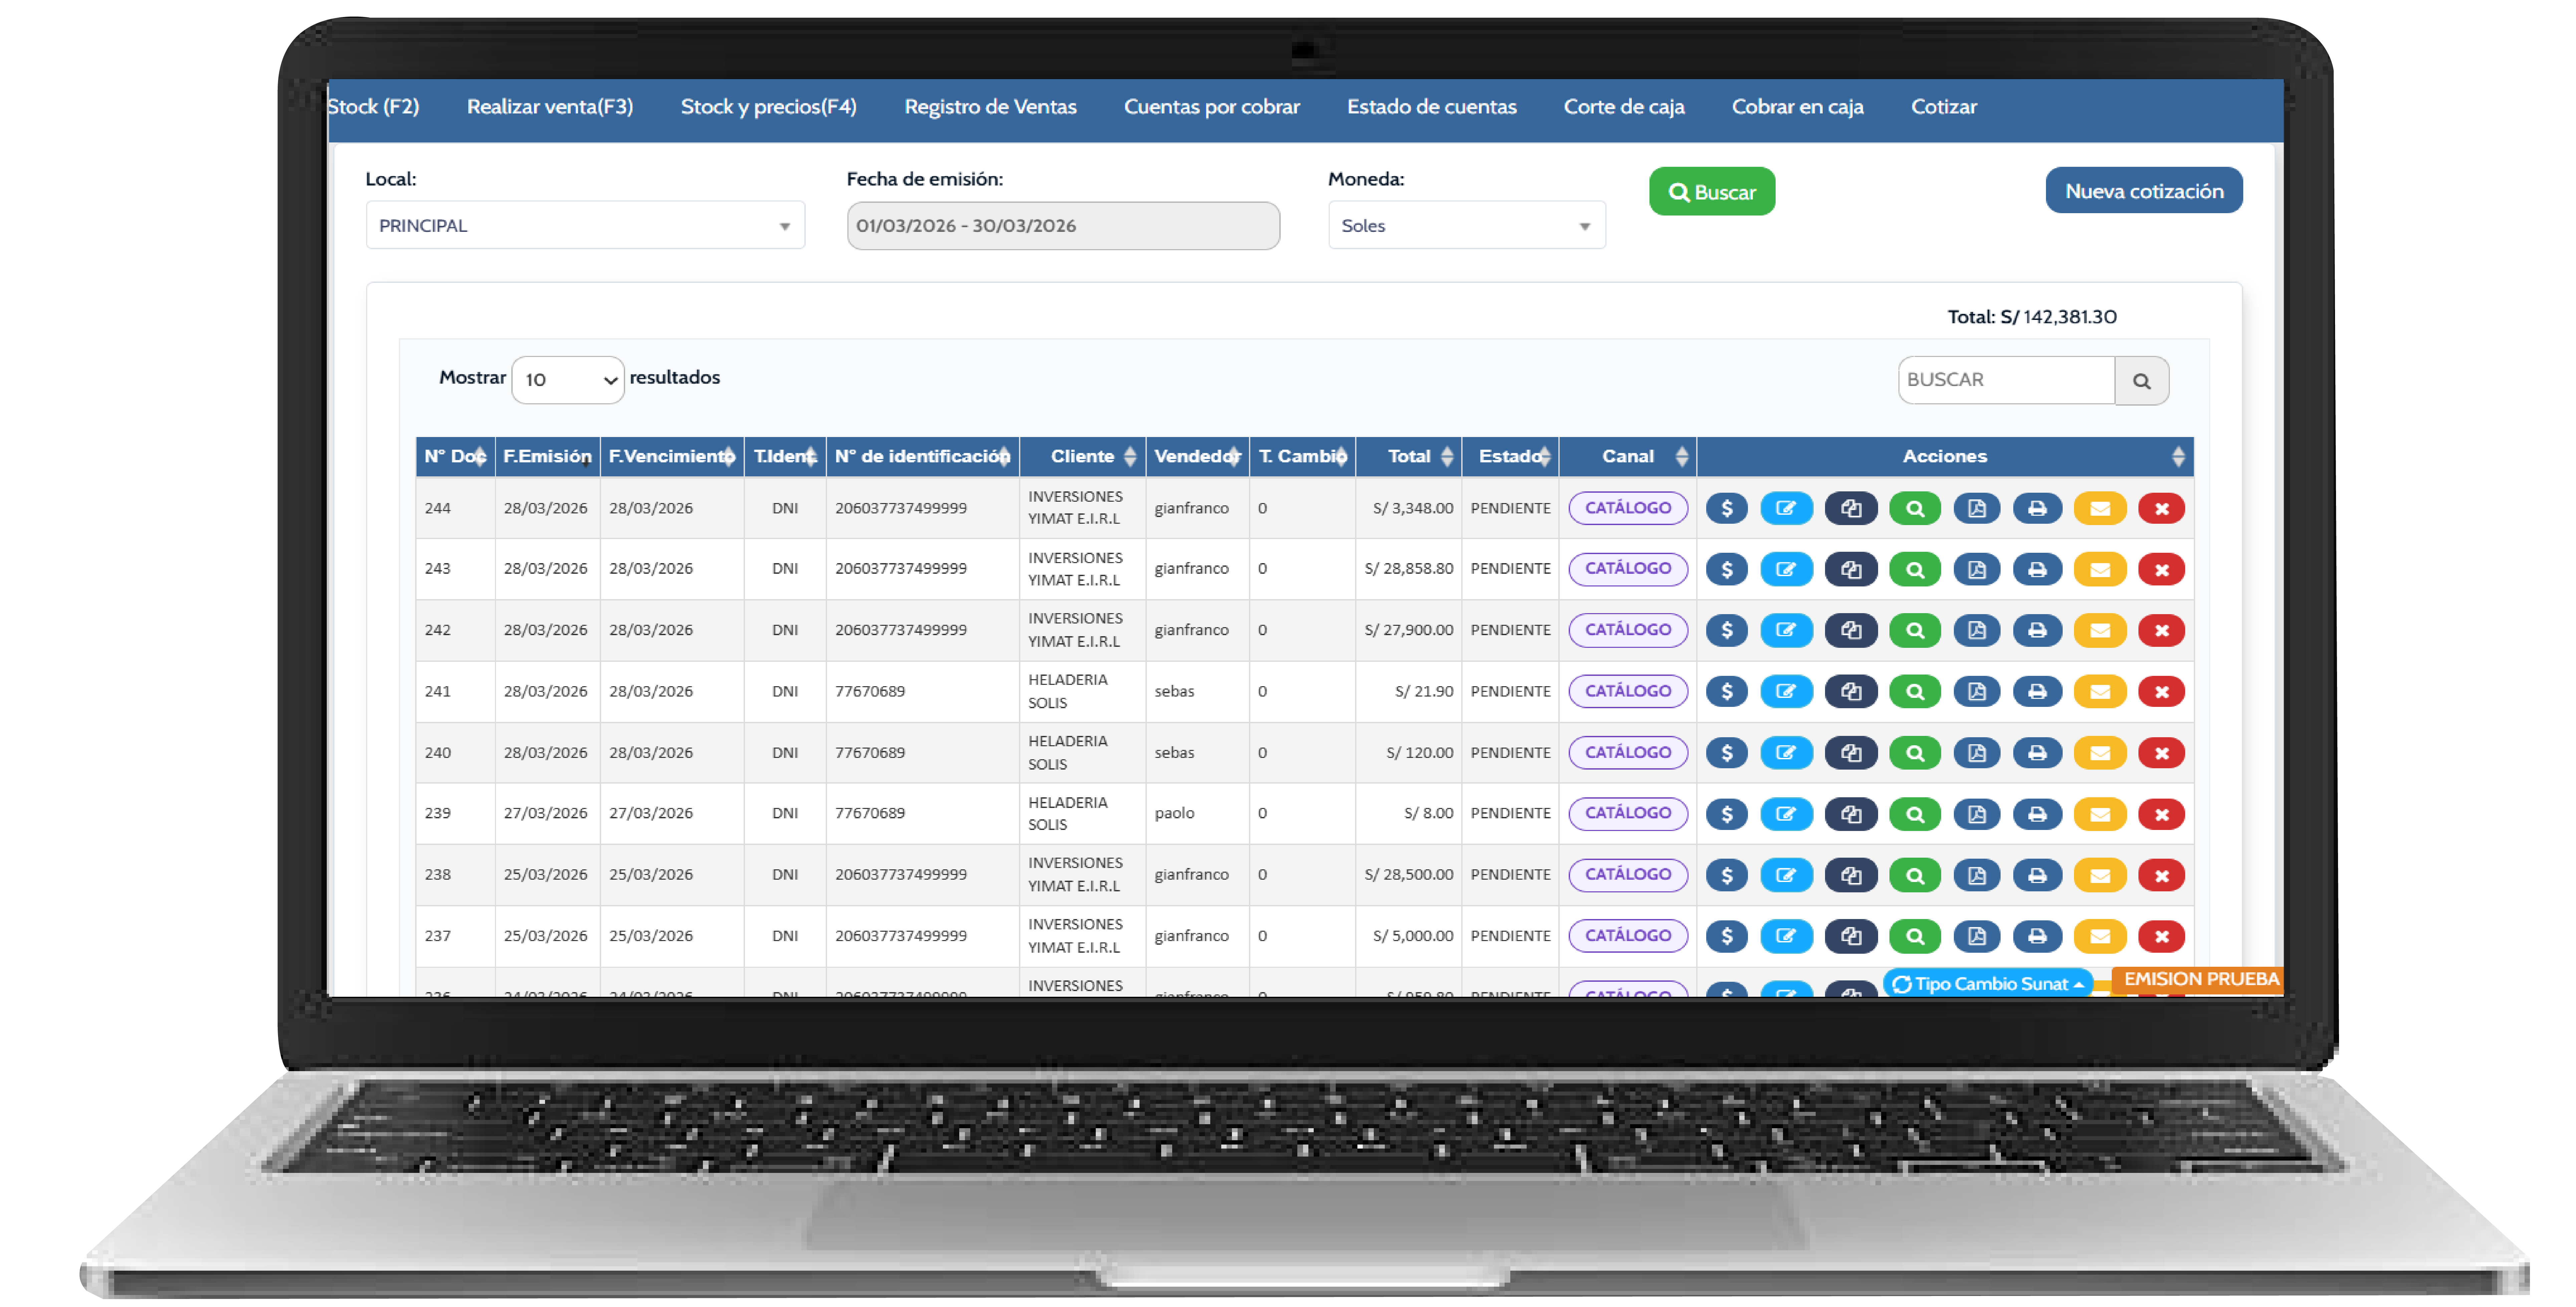The image size is (2576, 1307).
Task: Open the Mostrar results count dropdown
Action: (568, 380)
